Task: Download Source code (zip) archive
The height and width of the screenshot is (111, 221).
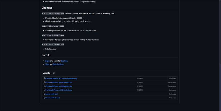Action: click(x=52, y=94)
